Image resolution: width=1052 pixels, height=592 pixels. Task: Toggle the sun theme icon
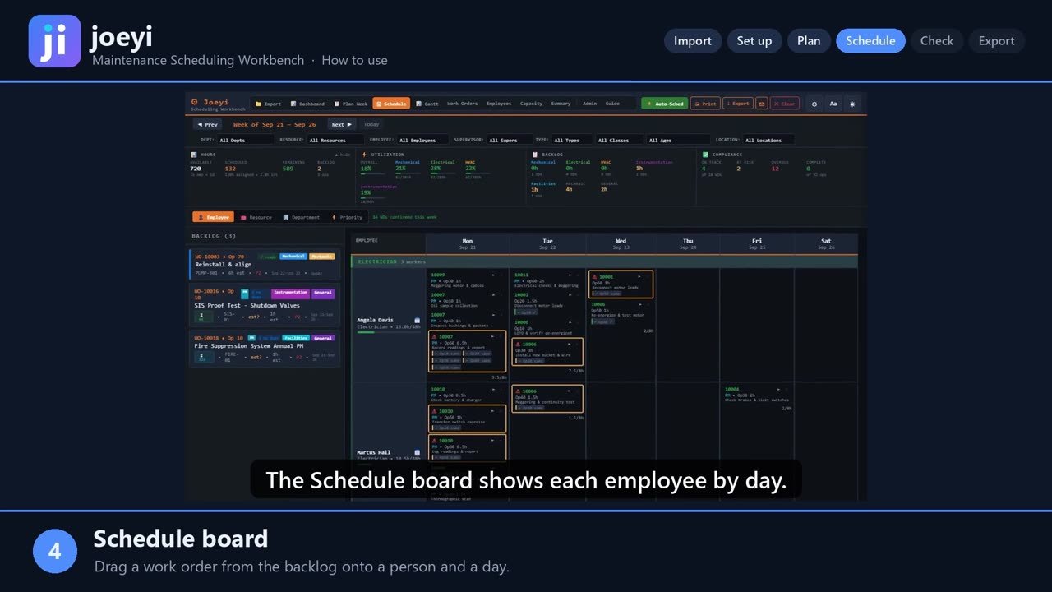pos(852,104)
